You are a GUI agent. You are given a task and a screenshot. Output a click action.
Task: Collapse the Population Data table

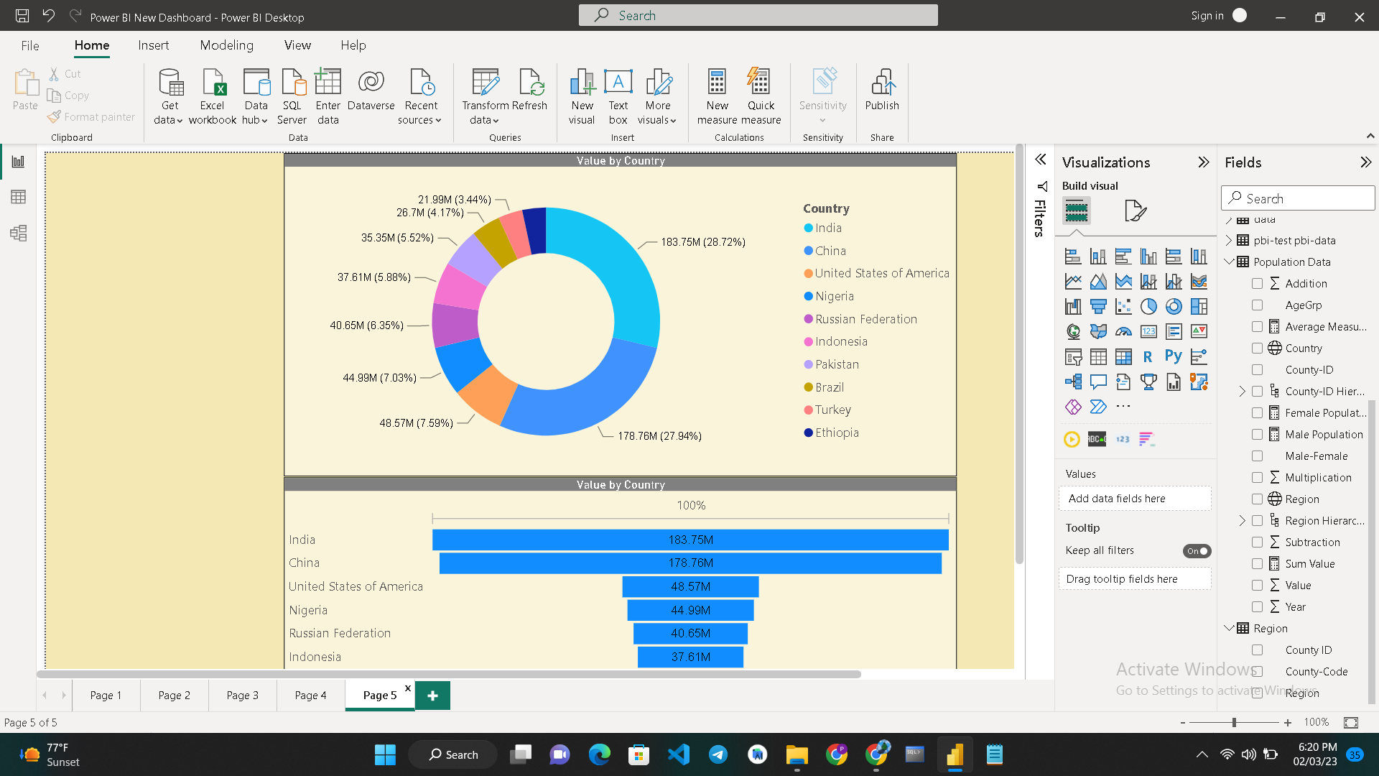point(1230,262)
